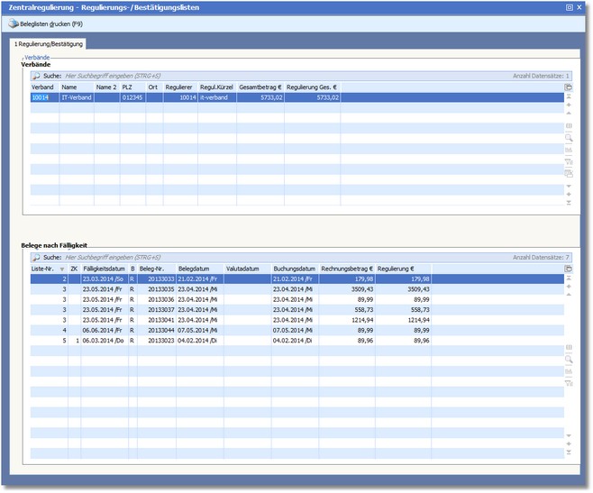Sort by Fälligkeitsdatum column header
The height and width of the screenshot is (493, 593).
click(104, 269)
